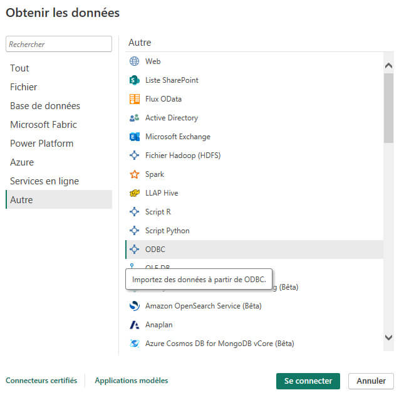Click the Web globe icon

[x=134, y=61]
